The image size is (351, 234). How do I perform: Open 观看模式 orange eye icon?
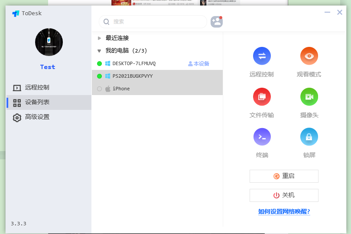pos(309,56)
